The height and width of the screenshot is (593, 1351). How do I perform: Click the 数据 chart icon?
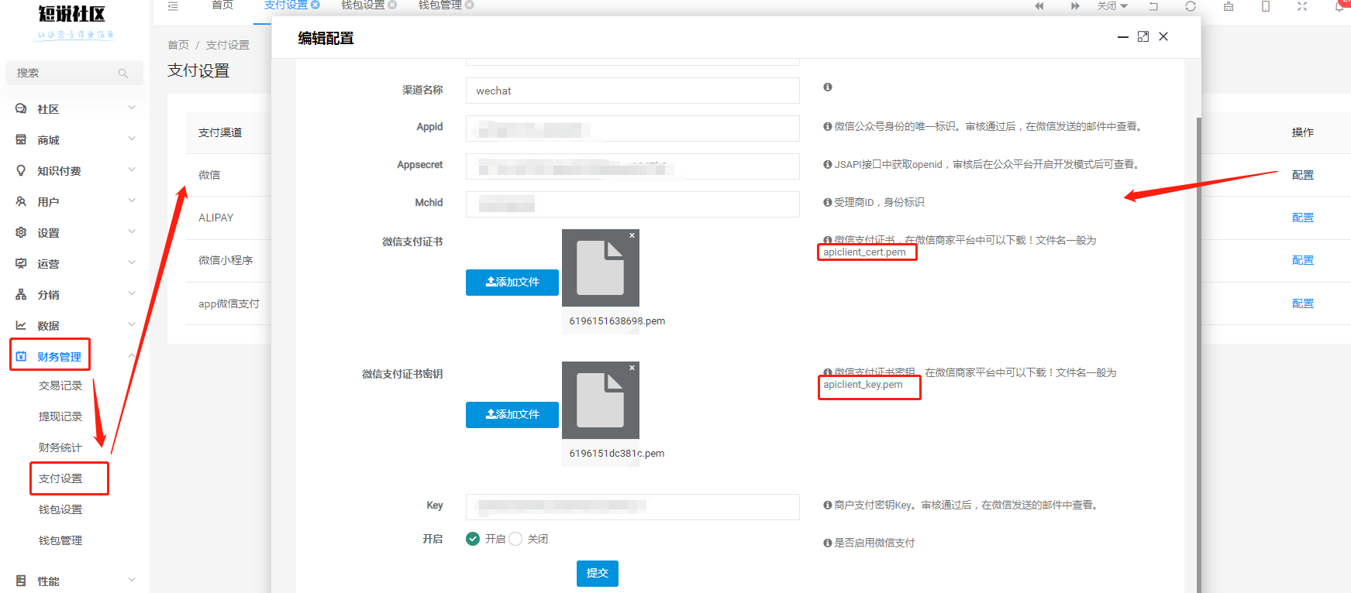coord(21,325)
